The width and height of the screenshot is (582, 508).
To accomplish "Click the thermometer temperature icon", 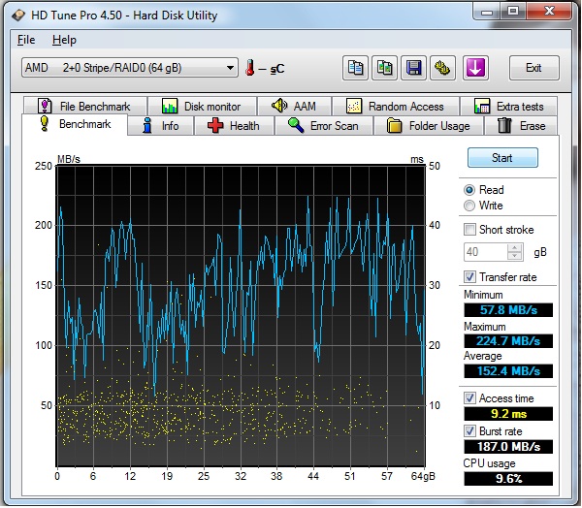I will pyautogui.click(x=249, y=68).
